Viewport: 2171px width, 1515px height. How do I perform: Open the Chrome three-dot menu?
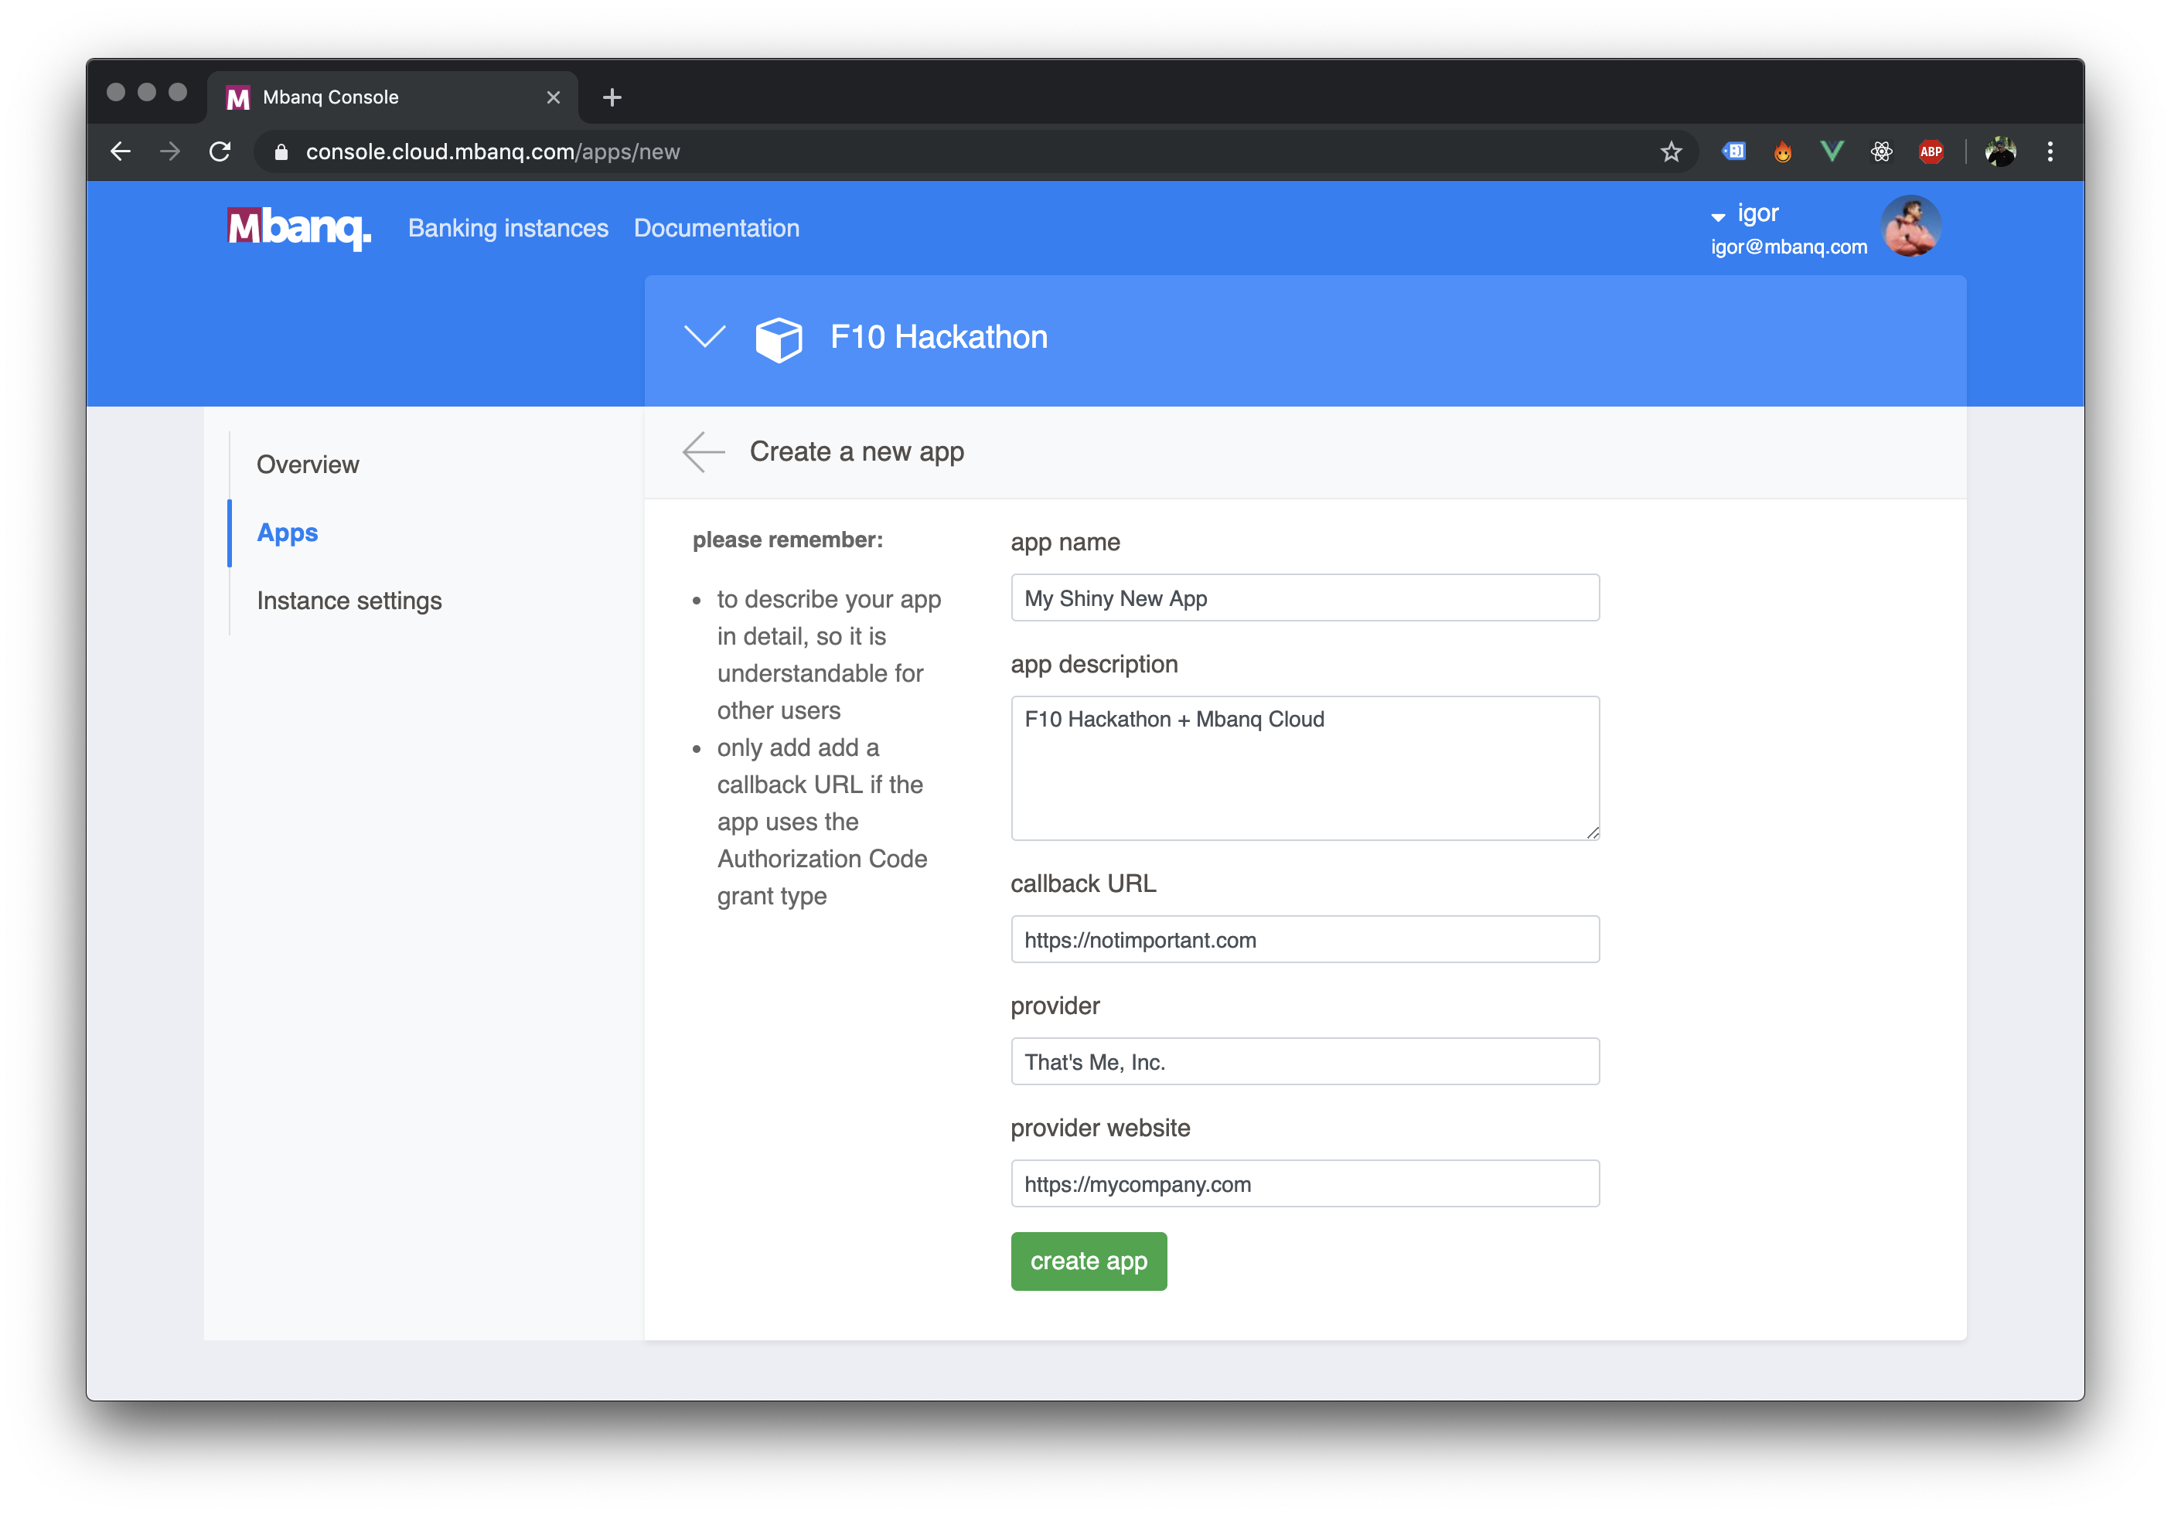click(2050, 151)
